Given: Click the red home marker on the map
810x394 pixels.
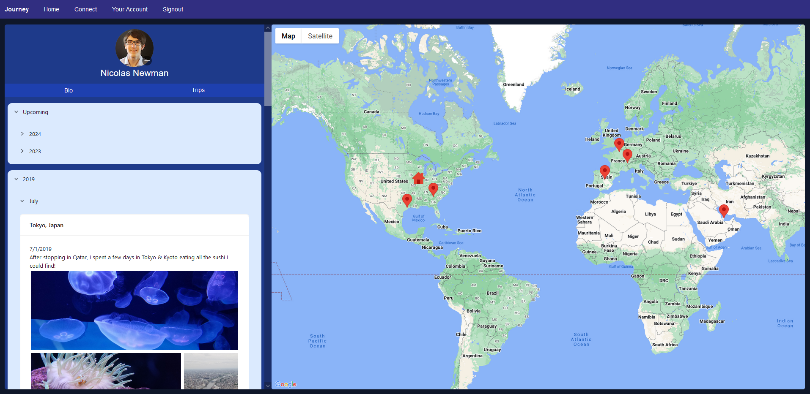Looking at the screenshot, I should tap(418, 178).
